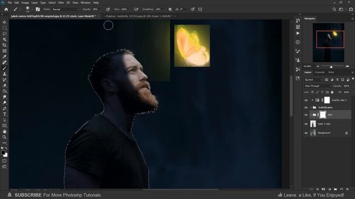This screenshot has height=199, width=355.
Task: Open the Layers panel menu
Action: pos(352,72)
